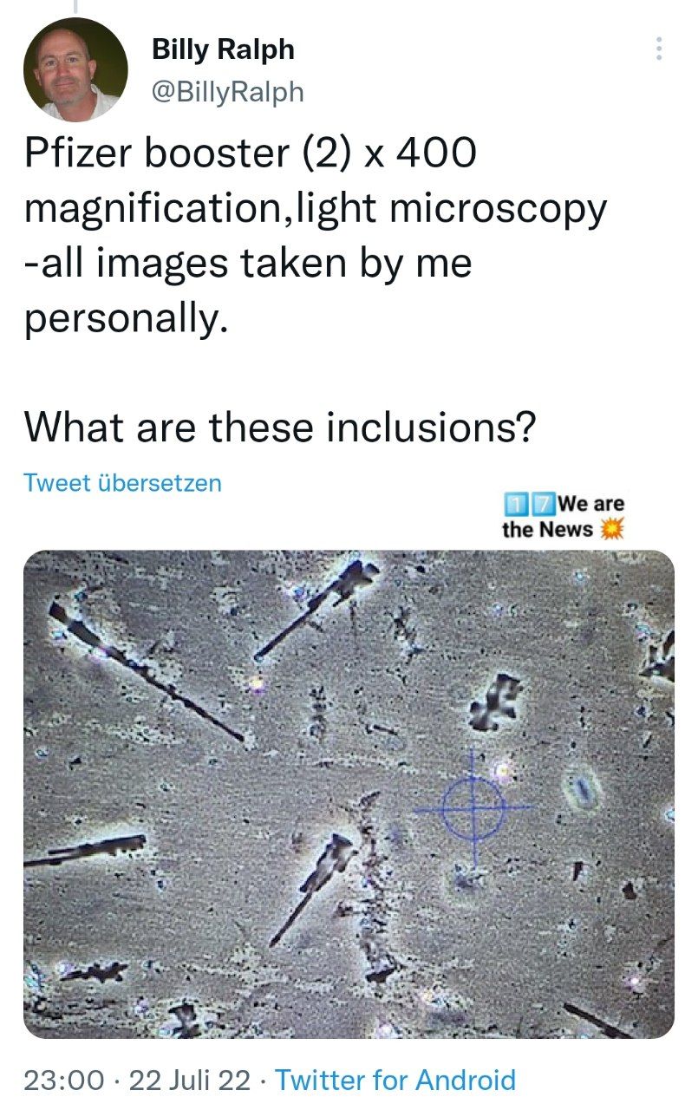
Task: Select the Pfizer booster (2) x 400 line
Action: 251,154
